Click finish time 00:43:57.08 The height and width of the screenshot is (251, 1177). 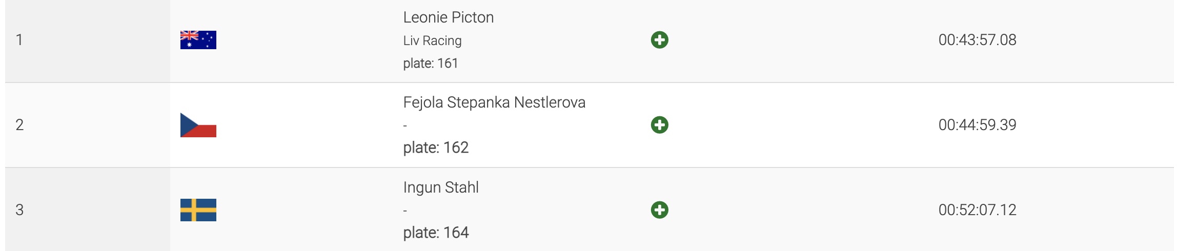coord(977,40)
